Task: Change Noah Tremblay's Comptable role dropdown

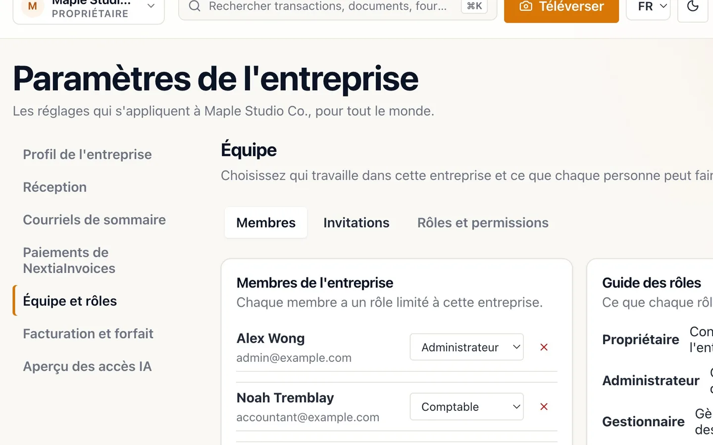Action: point(466,406)
